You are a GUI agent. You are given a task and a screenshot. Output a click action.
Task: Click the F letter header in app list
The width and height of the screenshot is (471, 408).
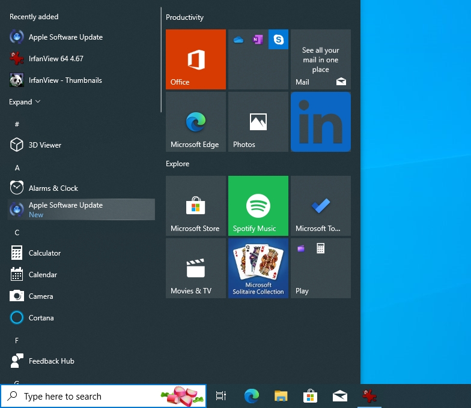click(17, 341)
